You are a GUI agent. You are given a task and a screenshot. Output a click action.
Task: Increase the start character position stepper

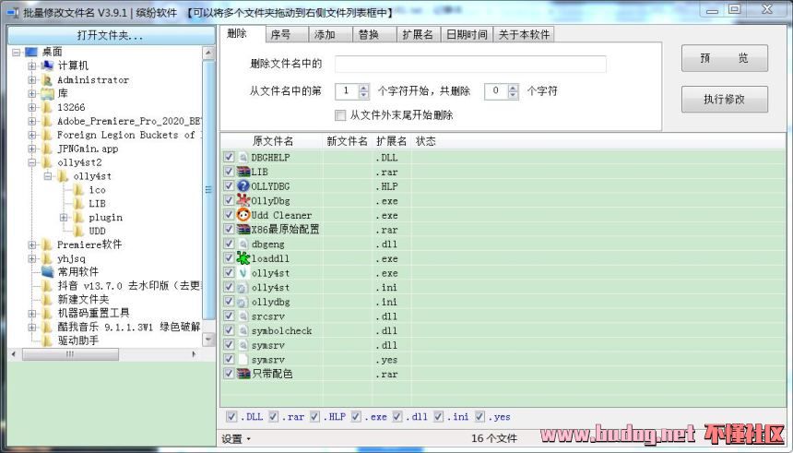pos(363,88)
